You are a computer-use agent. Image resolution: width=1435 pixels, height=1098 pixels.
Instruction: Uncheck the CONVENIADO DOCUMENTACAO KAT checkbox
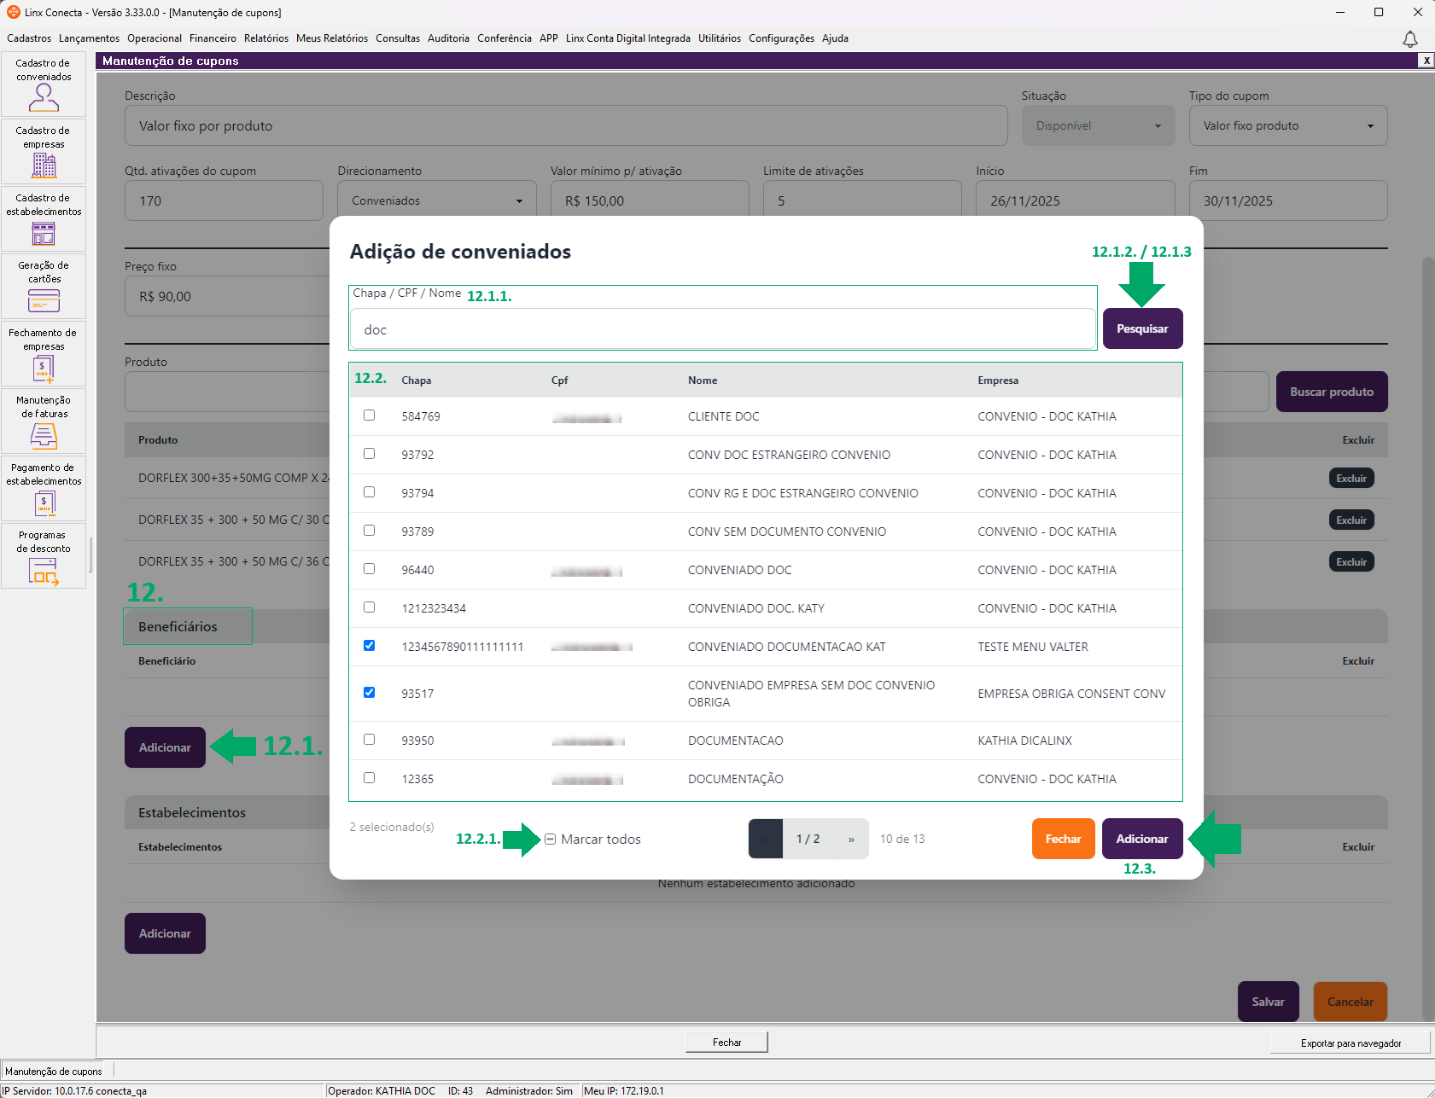pyautogui.click(x=369, y=646)
